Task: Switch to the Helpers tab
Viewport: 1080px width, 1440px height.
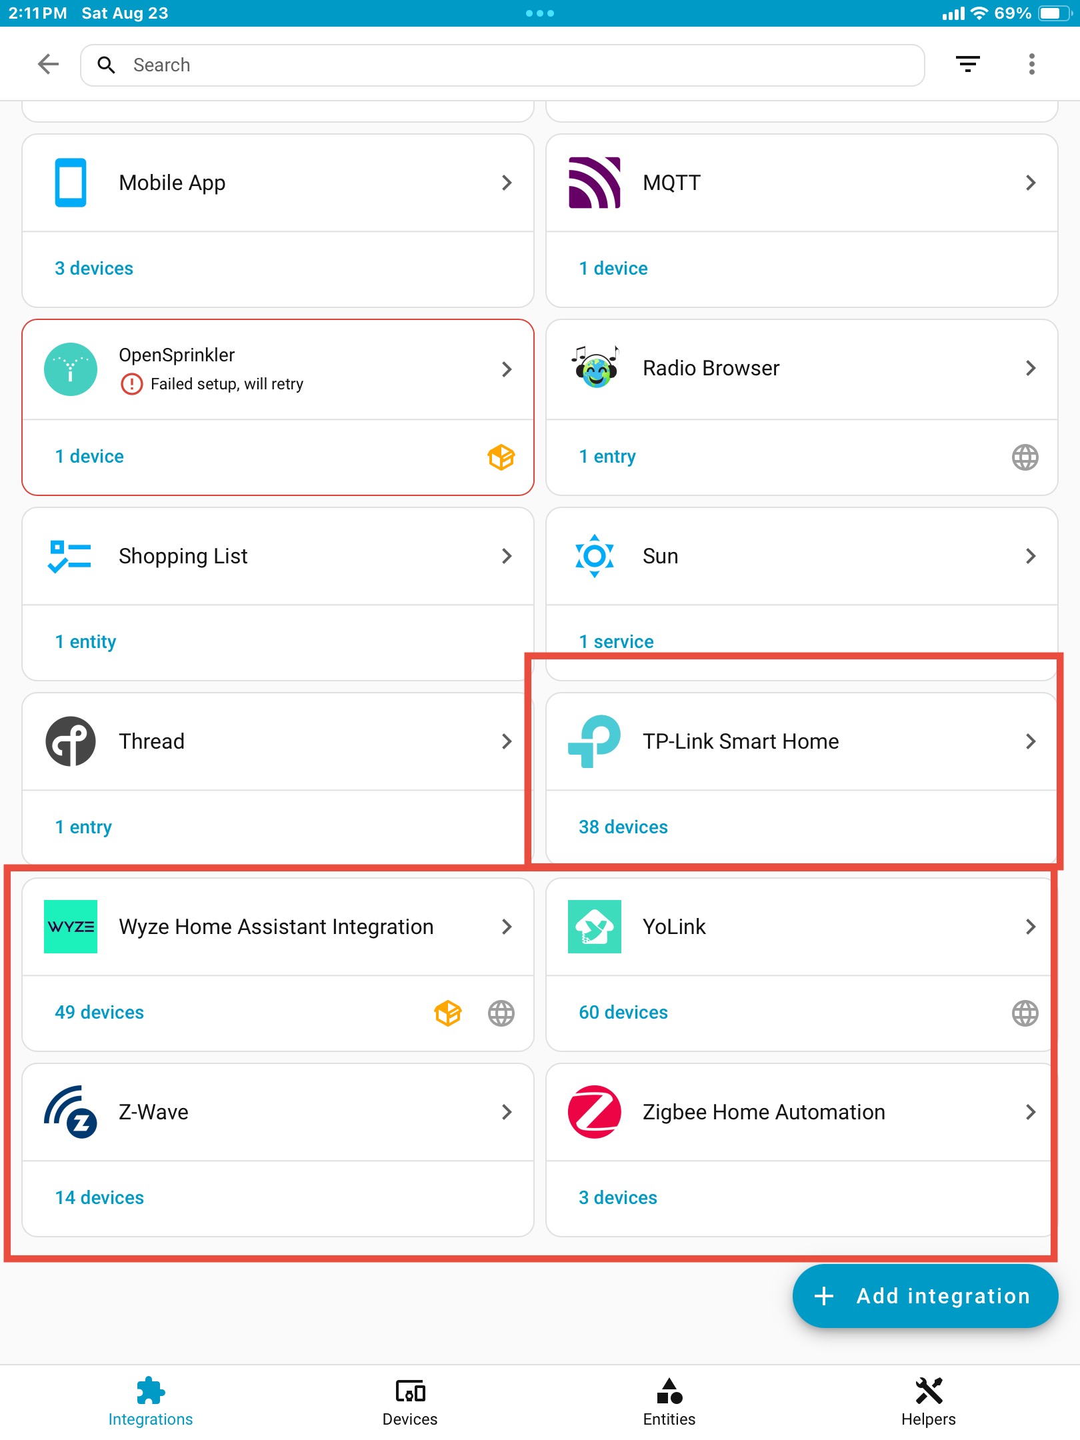Action: 929,1402
